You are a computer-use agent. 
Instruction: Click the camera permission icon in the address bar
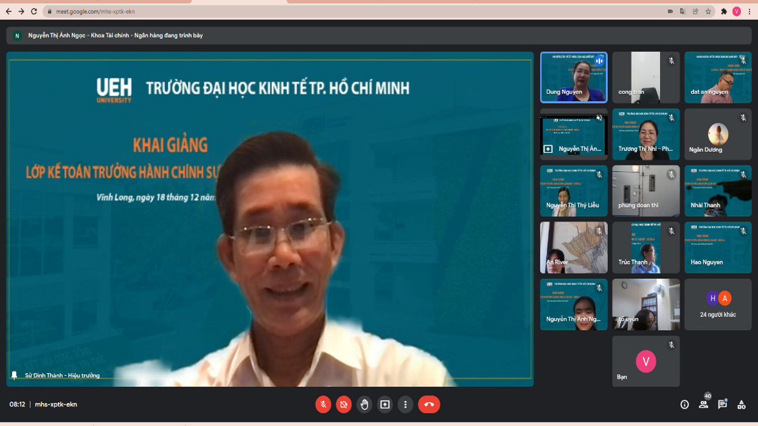[x=670, y=12]
